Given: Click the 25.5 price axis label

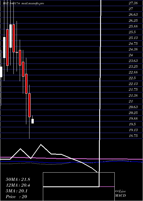Looking at the screenshot, I should (132, 32).
